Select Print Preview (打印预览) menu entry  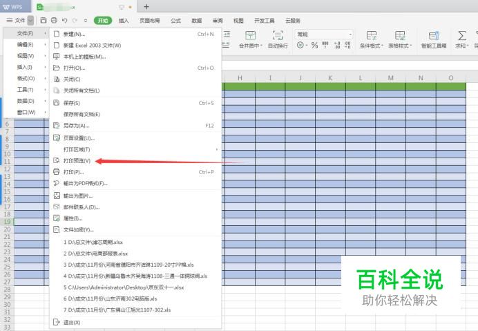click(77, 160)
